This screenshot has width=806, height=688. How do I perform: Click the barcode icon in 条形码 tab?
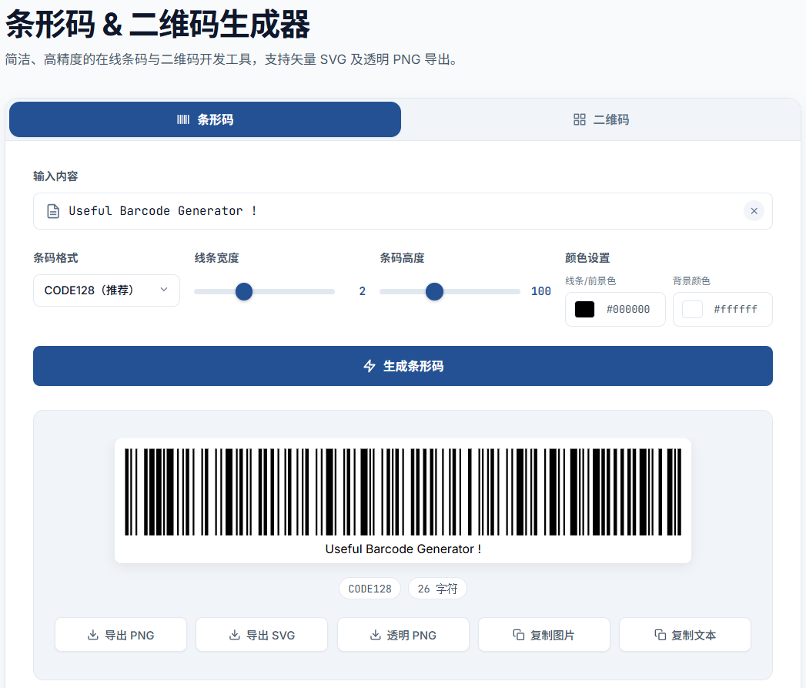pos(183,119)
